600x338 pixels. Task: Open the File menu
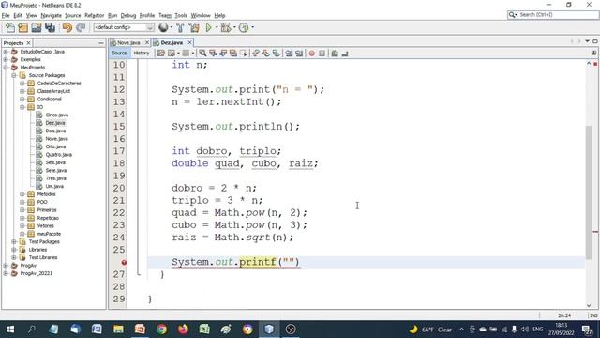(x=6, y=15)
